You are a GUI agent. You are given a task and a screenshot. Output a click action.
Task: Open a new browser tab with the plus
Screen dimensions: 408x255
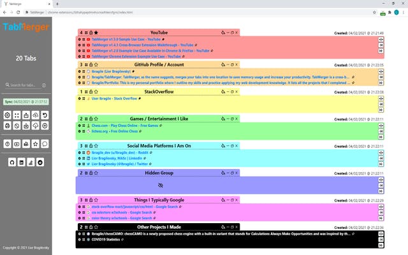pos(57,4)
